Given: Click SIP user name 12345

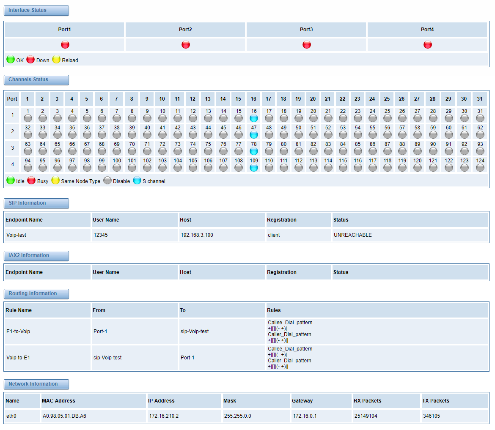Looking at the screenshot, I should (101, 235).
